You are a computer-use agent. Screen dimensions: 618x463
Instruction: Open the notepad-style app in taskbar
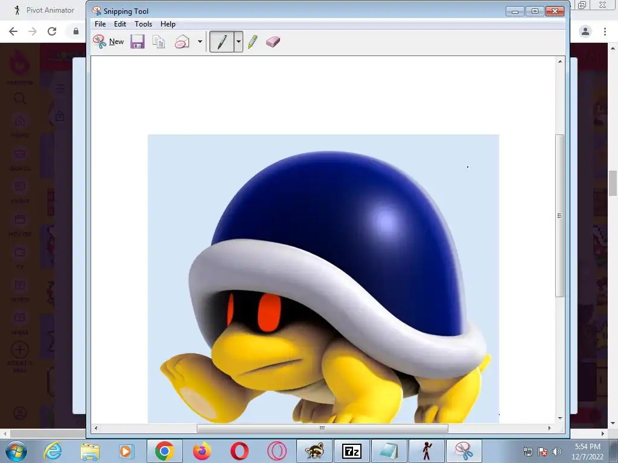389,451
